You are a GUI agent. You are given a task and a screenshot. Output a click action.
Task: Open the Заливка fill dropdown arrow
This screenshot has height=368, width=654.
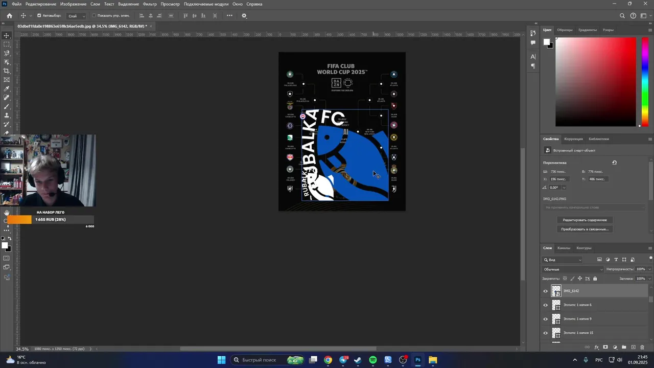click(x=649, y=279)
